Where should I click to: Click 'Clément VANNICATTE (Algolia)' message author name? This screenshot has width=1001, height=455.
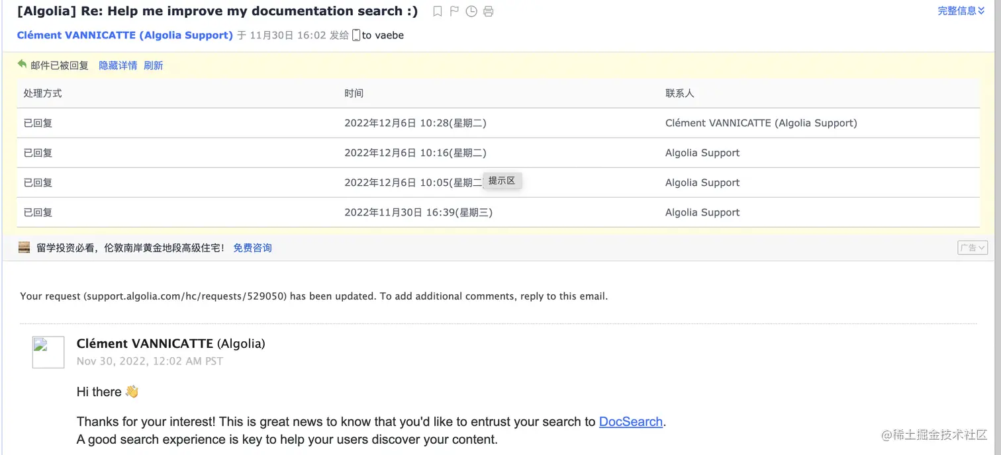[171, 343]
